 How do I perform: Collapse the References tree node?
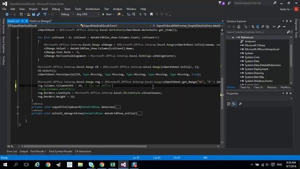click(x=233, y=38)
